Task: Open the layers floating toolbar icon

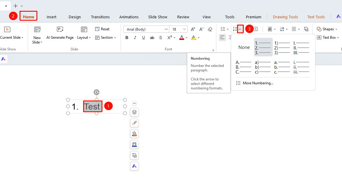Action: tap(134, 112)
